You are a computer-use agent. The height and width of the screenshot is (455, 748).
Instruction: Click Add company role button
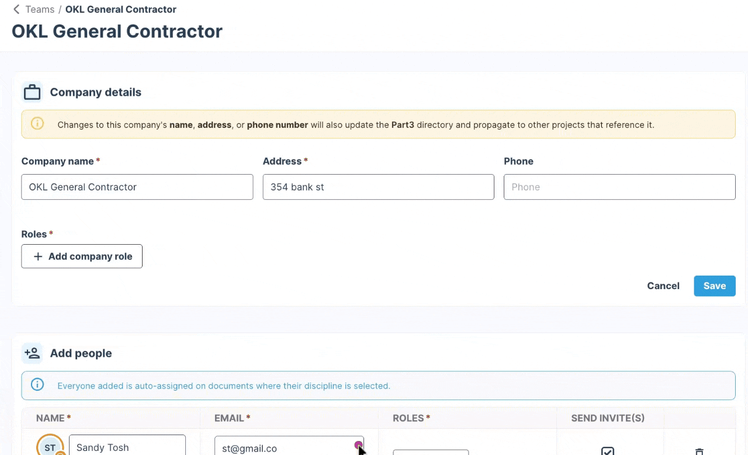point(82,256)
